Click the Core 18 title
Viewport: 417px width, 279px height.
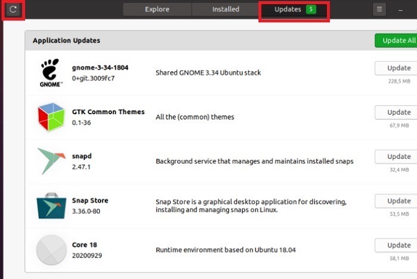pyautogui.click(x=85, y=244)
